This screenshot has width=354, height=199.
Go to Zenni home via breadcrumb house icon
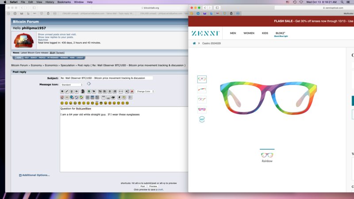(194, 43)
